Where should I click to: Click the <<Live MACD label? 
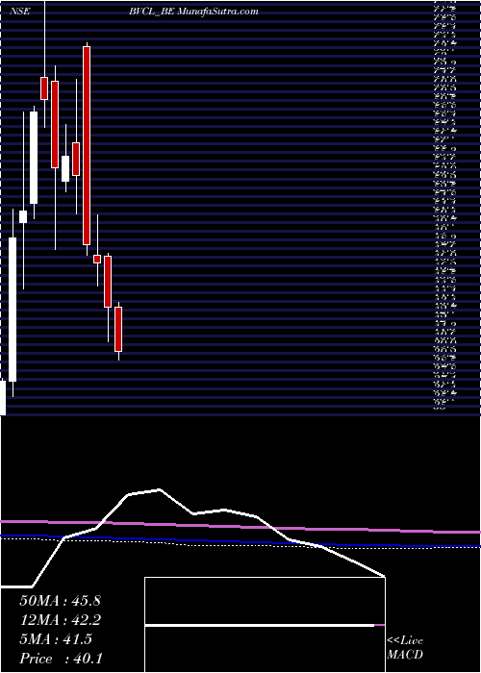coord(405,648)
